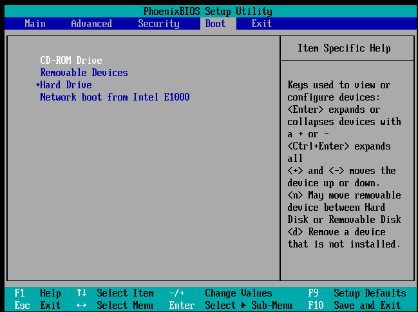418x312 pixels.
Task: Click help line 'that is not installed.'
Action: [x=344, y=244]
